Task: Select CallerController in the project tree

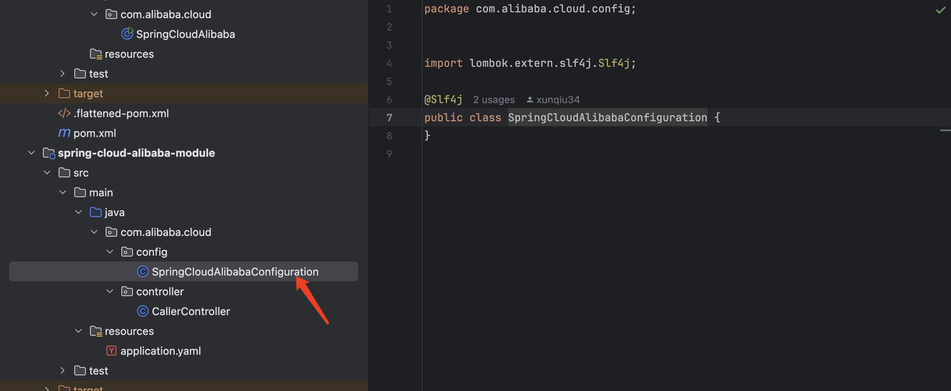Action: click(191, 311)
